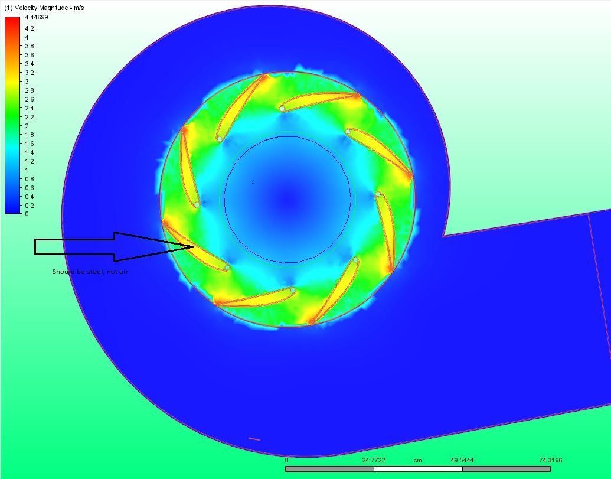Click the Velocity Magnitude - m/s legend title
The image size is (611, 479).
point(44,8)
